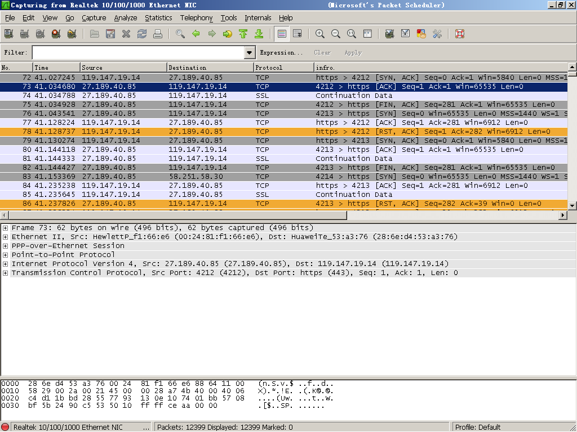This screenshot has height=432, width=577.
Task: Open the capture interfaces list icon
Action: [x=9, y=34]
